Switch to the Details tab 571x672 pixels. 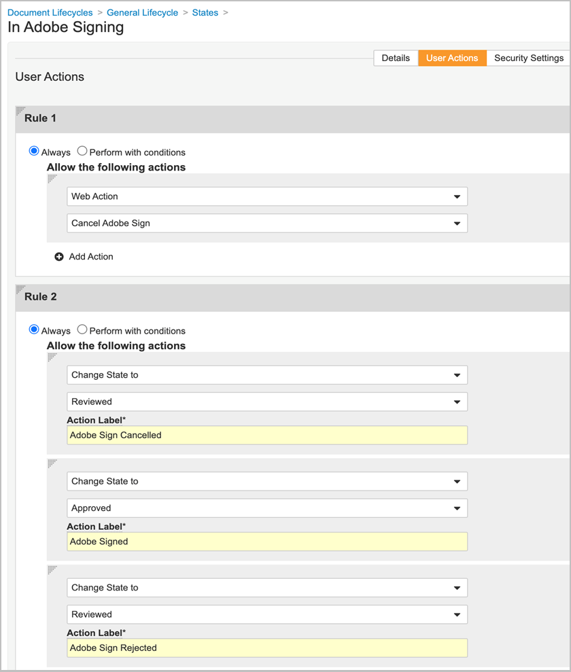click(x=396, y=58)
